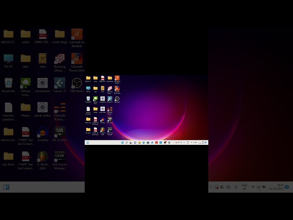This screenshot has height=220, width=293.
Task: Select the KPMG FEB PDF file in the small sharp desktop
Action: coord(103,79)
